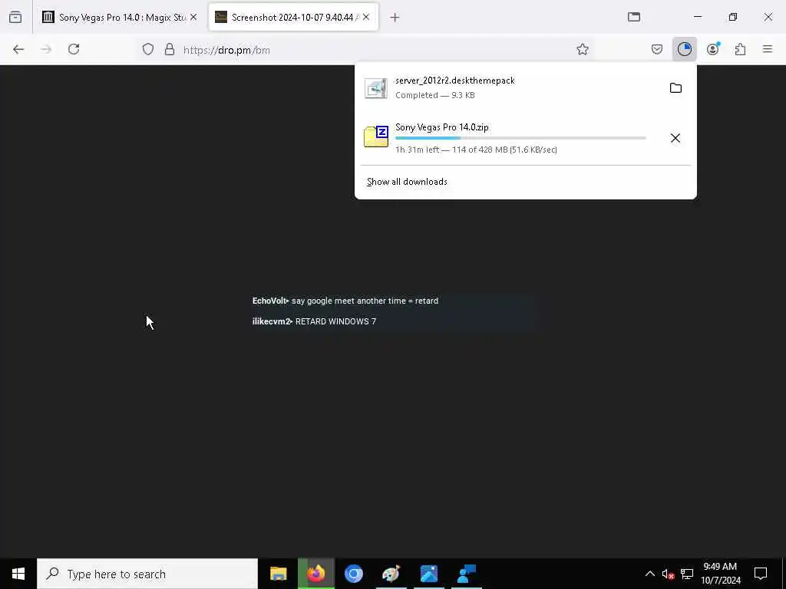Switch to Firefox in the taskbar

pyautogui.click(x=315, y=574)
